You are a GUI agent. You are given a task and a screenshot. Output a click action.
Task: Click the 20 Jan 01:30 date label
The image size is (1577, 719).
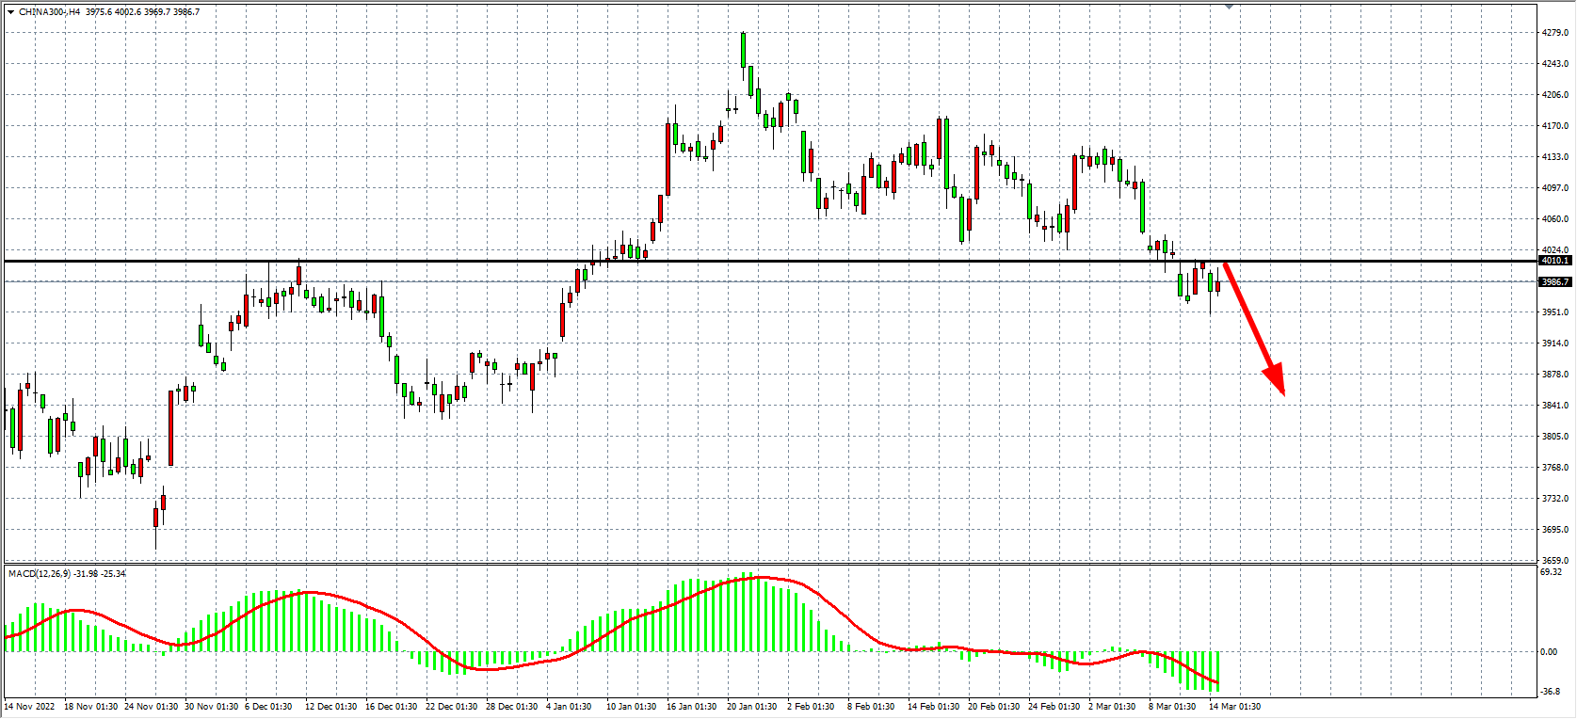[x=751, y=707]
